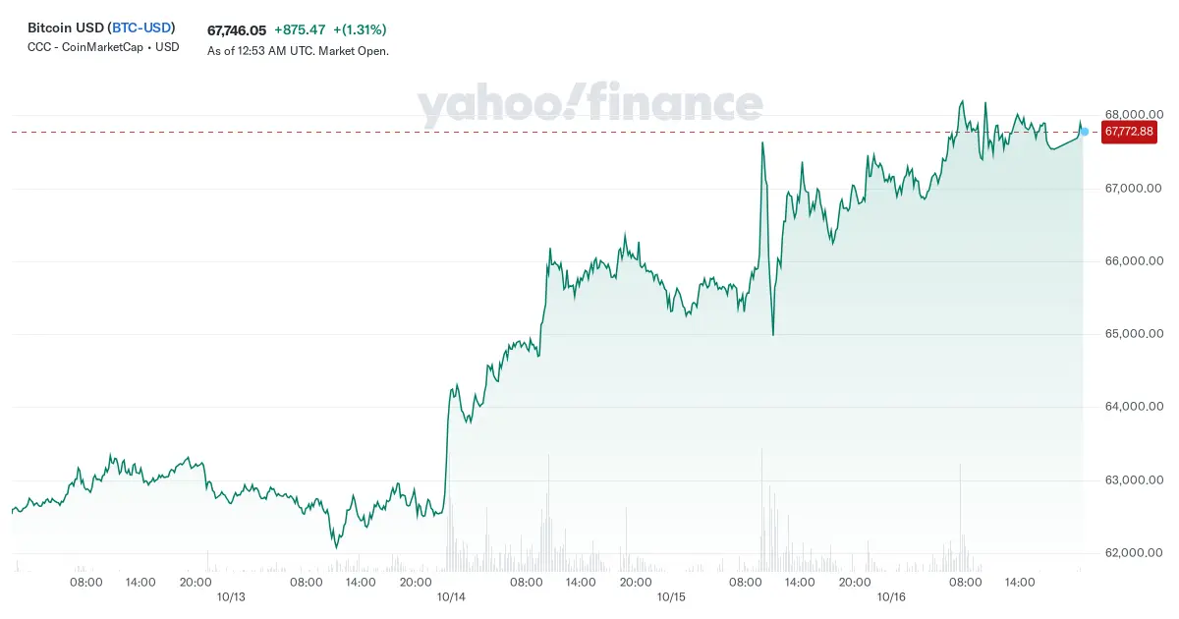Open the BTC-USD ticker link
The height and width of the screenshot is (619, 1179).
tap(140, 28)
